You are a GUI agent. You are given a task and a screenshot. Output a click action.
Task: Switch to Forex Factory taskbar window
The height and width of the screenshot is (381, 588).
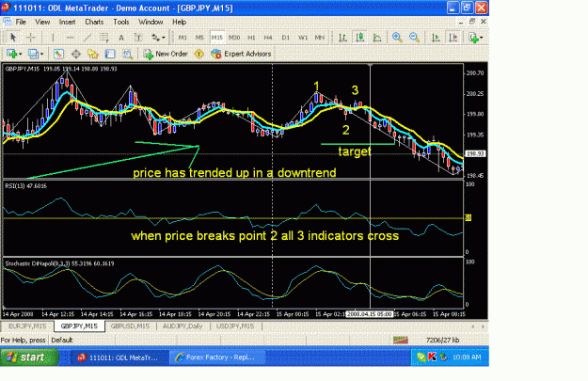click(x=217, y=357)
